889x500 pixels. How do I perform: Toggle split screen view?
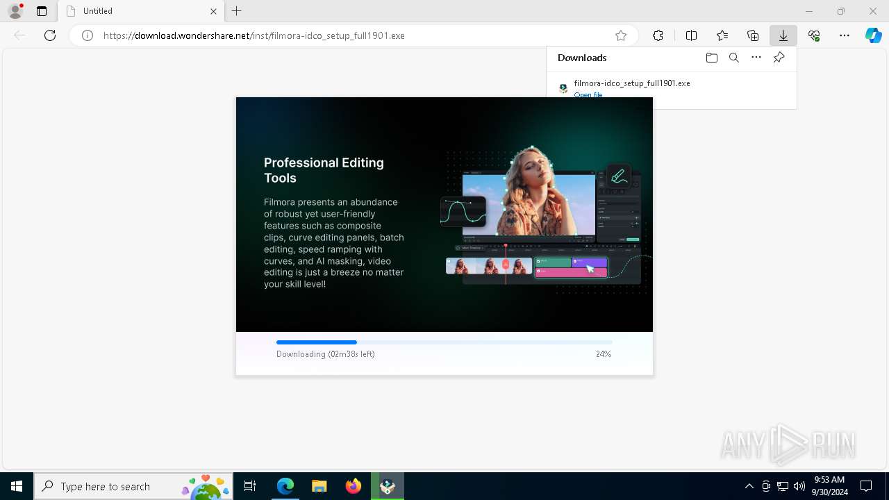pyautogui.click(x=691, y=35)
